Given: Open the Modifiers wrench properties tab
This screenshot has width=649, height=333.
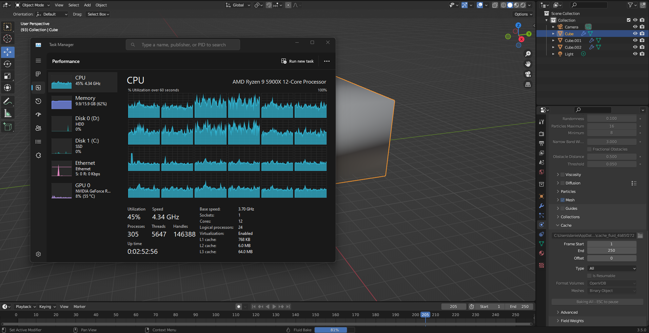Looking at the screenshot, I should (542, 206).
